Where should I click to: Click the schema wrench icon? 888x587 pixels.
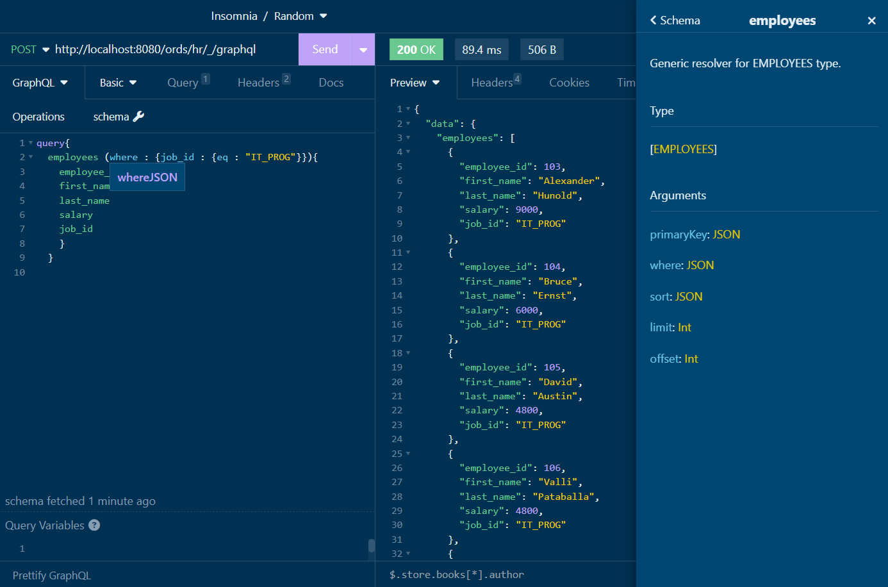click(138, 117)
